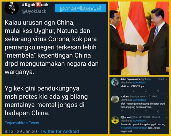The height and width of the screenshot is (136, 171).
Task: Retweet suripno's reply about hutang
Action: click(134, 111)
